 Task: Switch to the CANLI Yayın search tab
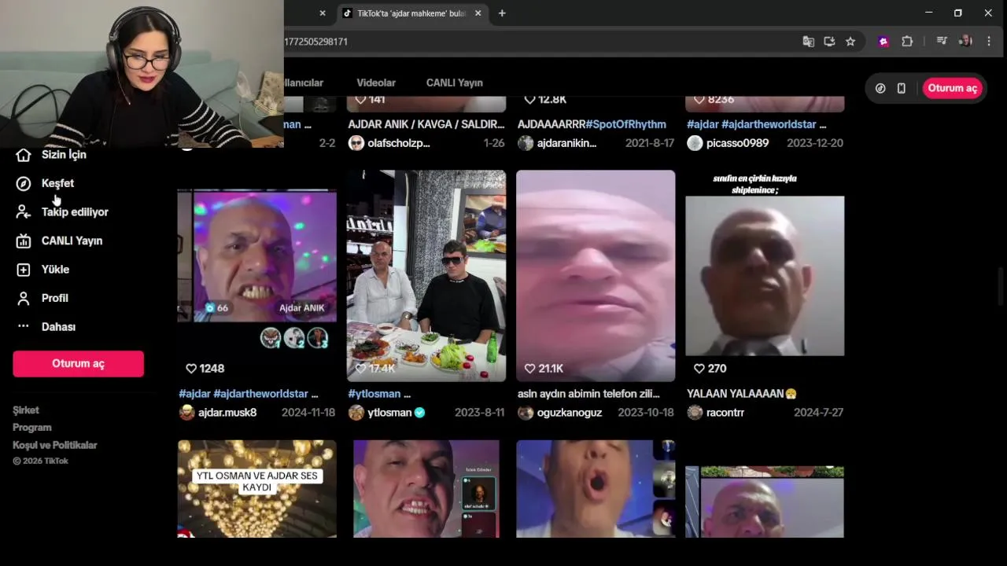(455, 83)
